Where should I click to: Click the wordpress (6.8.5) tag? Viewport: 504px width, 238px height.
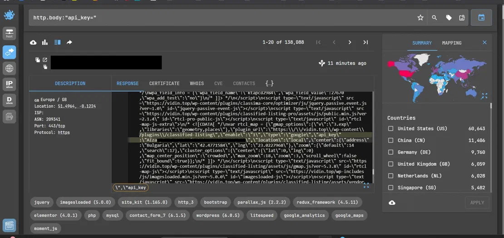tap(218, 215)
